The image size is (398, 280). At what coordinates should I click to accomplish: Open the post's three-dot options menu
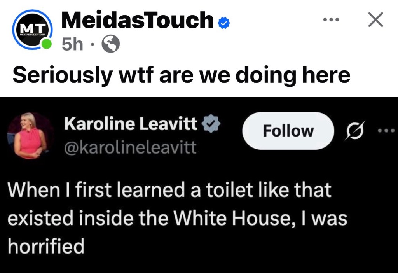[332, 19]
